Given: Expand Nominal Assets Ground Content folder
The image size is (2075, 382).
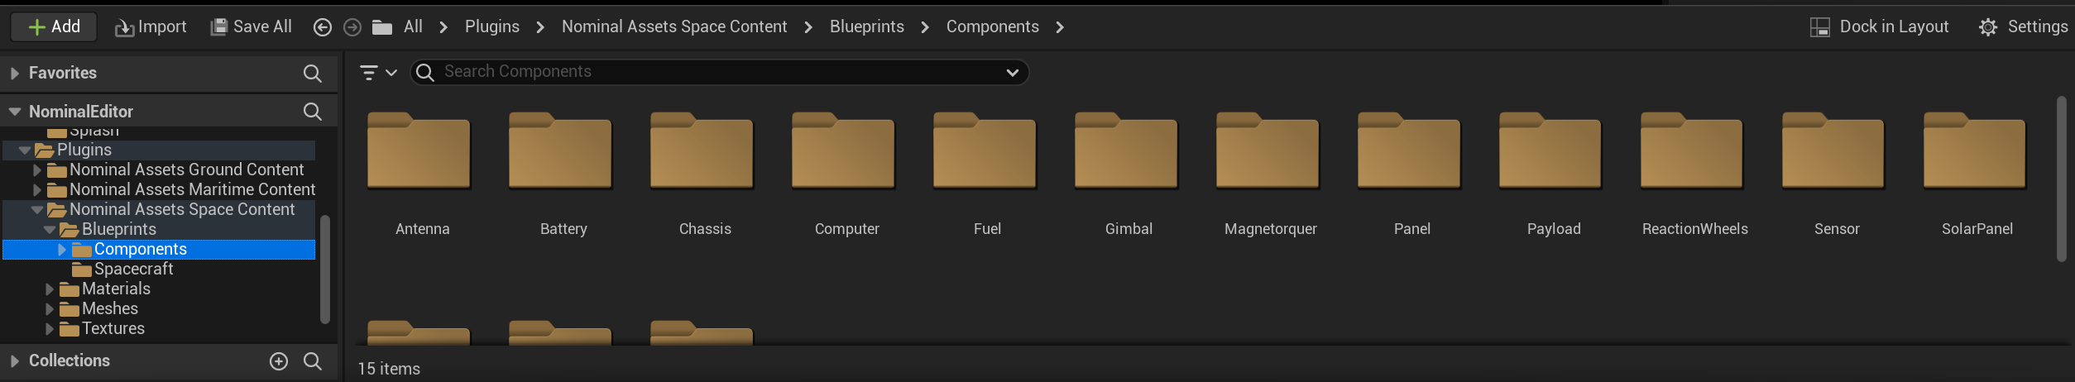Looking at the screenshot, I should 37,170.
